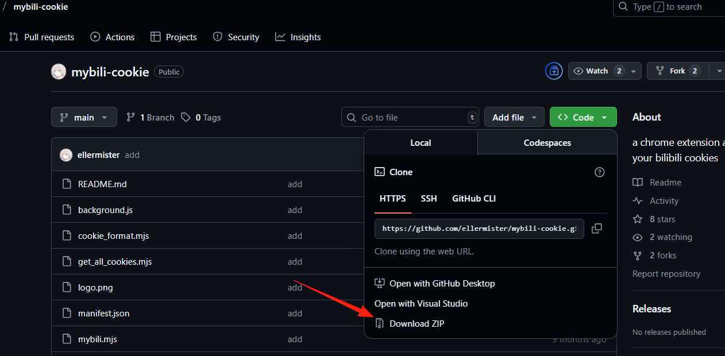Click the repository owner avatar beside mybili-cookie
Viewport: 725px width, 356px height.
pos(59,72)
